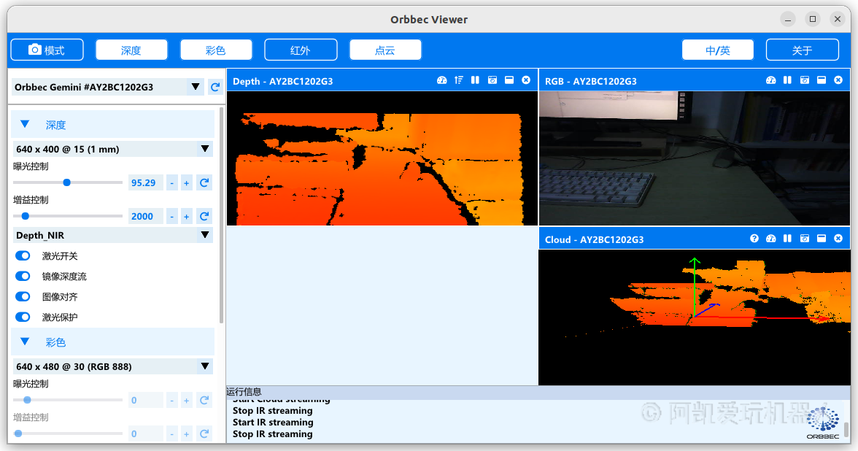Screen dimensions: 858x451
Task: Take a snapshot of the Depth panel
Action: click(492, 80)
